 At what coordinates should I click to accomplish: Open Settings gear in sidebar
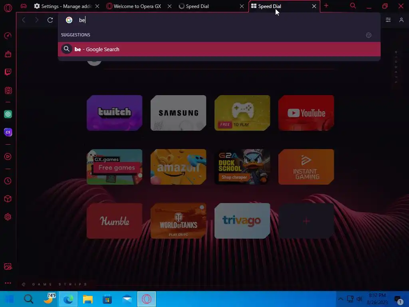(8, 217)
